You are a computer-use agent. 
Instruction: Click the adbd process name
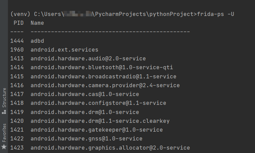(37, 41)
